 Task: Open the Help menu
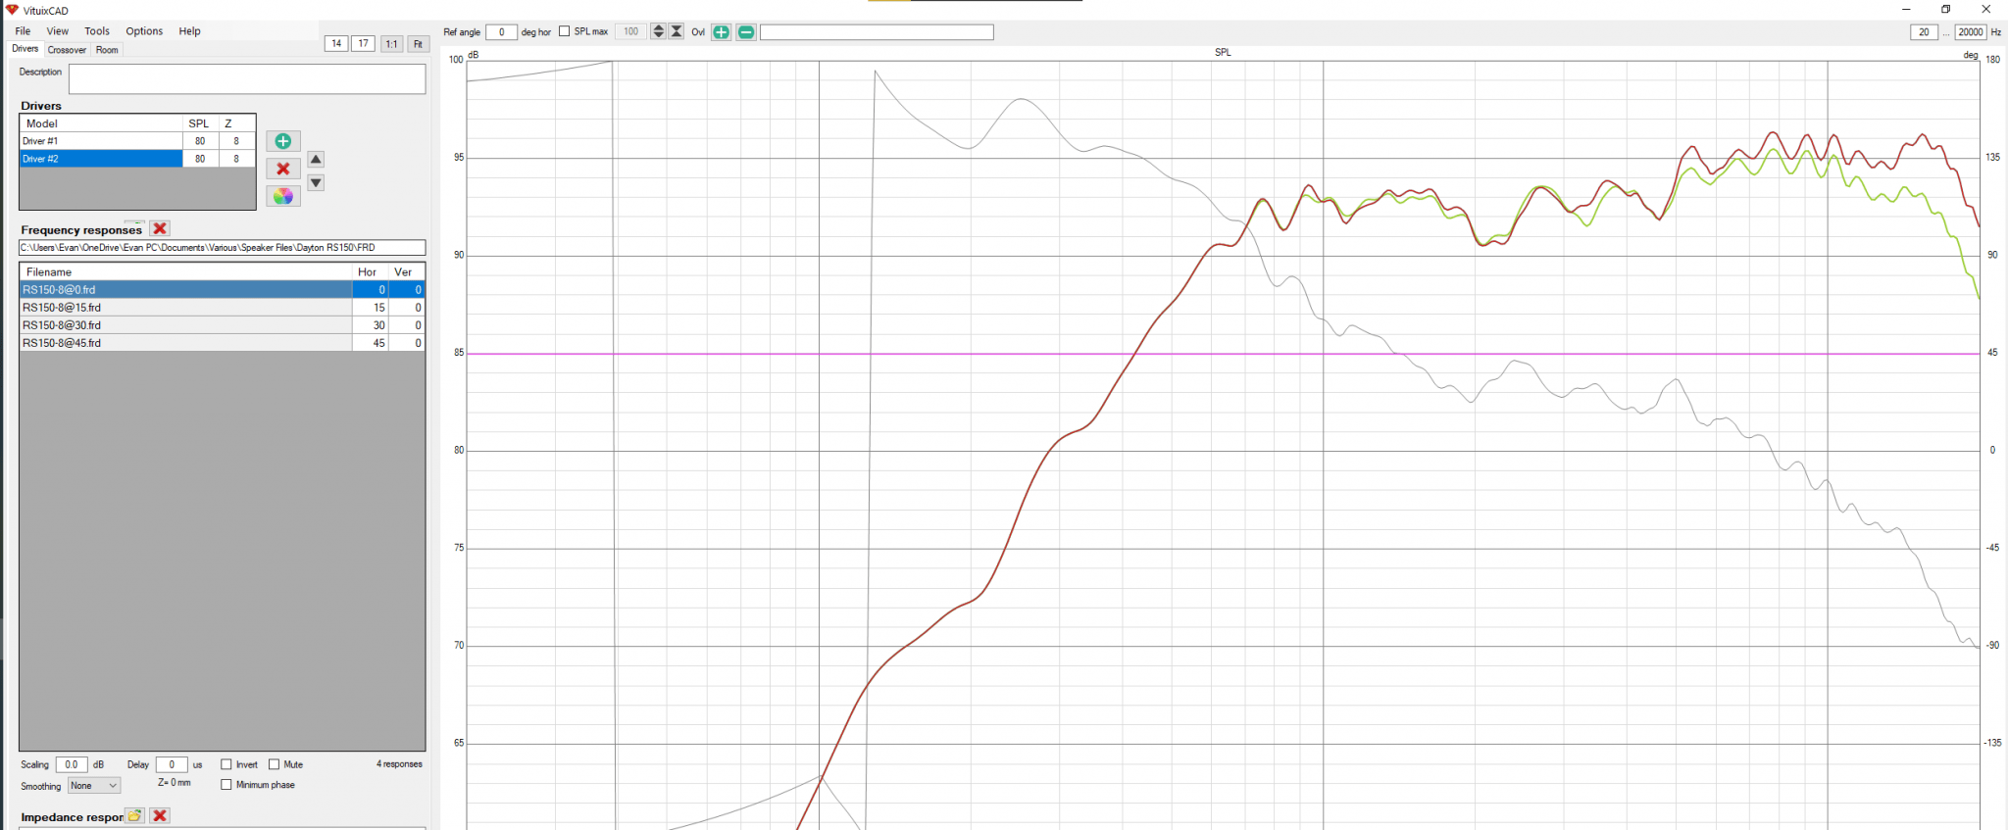[x=189, y=31]
